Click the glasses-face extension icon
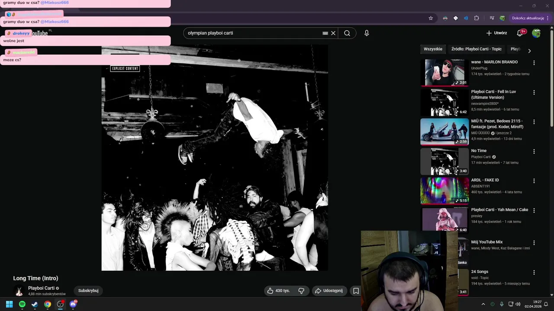 tap(445, 18)
